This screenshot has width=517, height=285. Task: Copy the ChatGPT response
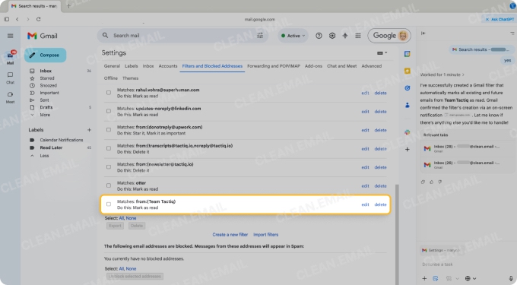423,182
